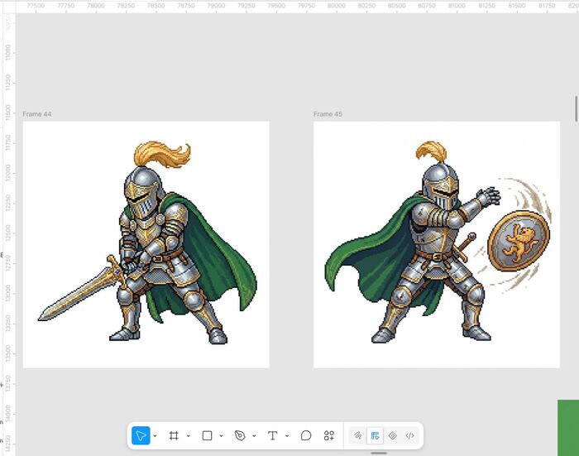Toggle the highlighted Design mode button
The image size is (579, 456).
pos(375,435)
